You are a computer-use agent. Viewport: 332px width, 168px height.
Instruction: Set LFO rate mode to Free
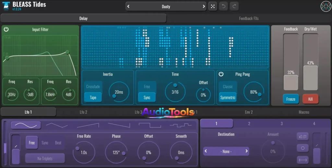[x=32, y=143]
